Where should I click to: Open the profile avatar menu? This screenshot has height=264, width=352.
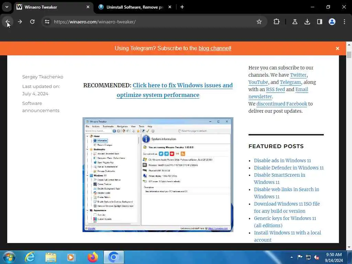(332, 22)
